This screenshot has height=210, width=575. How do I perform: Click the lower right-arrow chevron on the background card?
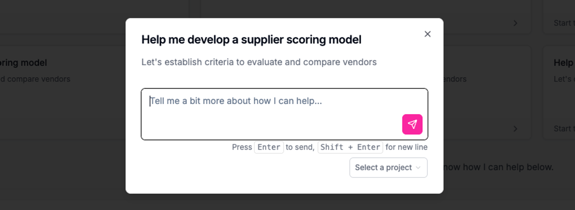(x=515, y=128)
